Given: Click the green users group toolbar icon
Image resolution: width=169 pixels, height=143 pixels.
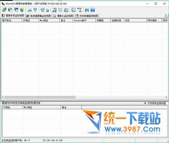Looking at the screenshot, I should pos(22,10).
